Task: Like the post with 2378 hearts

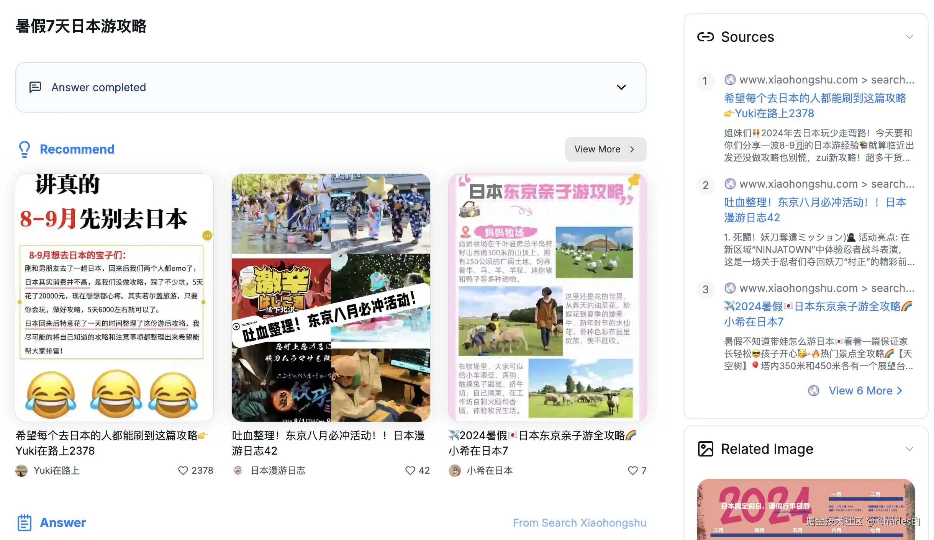Action: point(183,471)
